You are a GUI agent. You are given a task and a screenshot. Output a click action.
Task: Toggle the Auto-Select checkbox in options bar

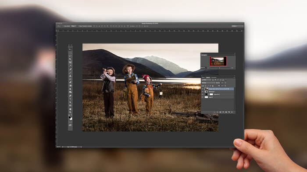63,26
